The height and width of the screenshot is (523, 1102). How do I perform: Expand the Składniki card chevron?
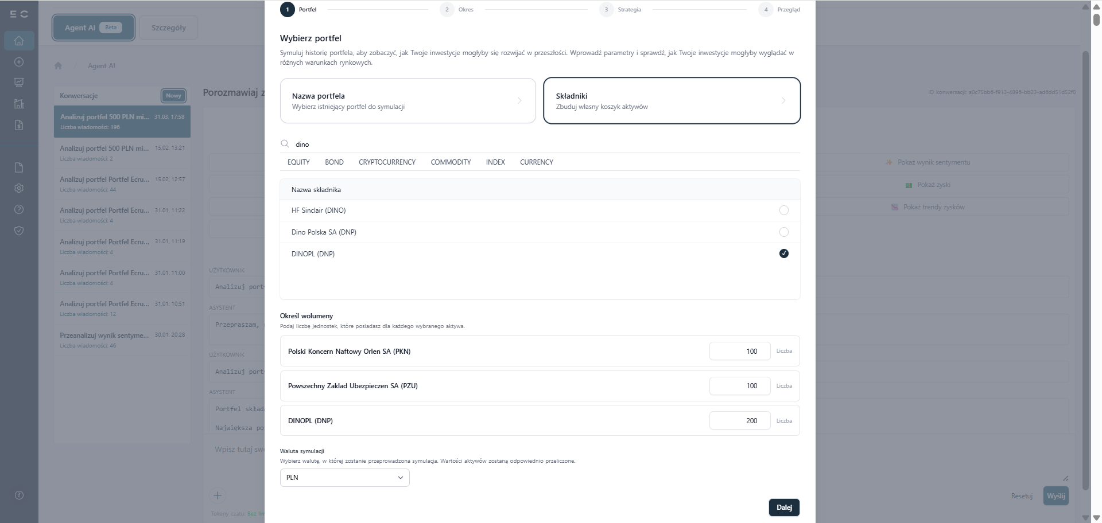coord(783,101)
